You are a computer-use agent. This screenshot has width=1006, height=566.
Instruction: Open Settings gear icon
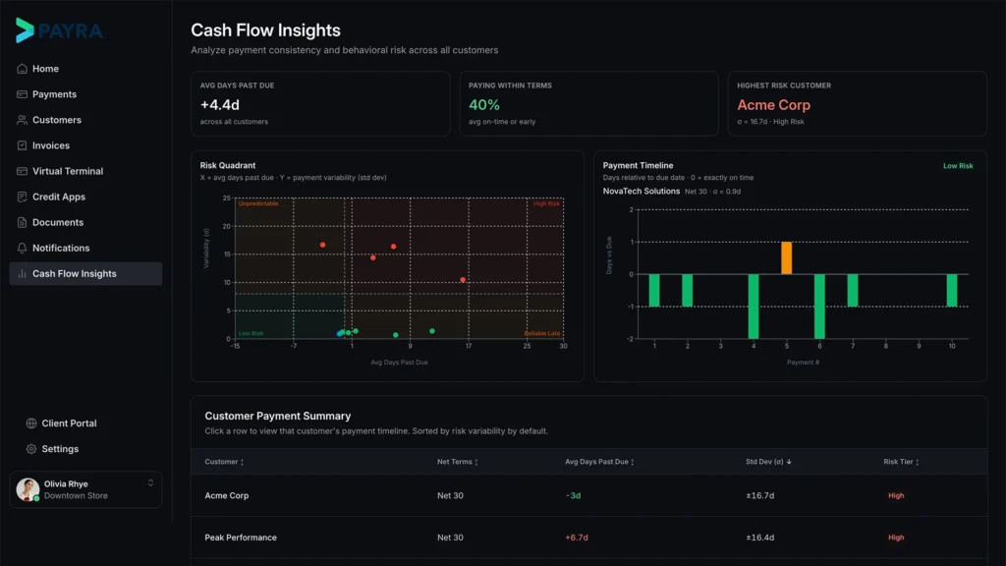[x=31, y=449]
